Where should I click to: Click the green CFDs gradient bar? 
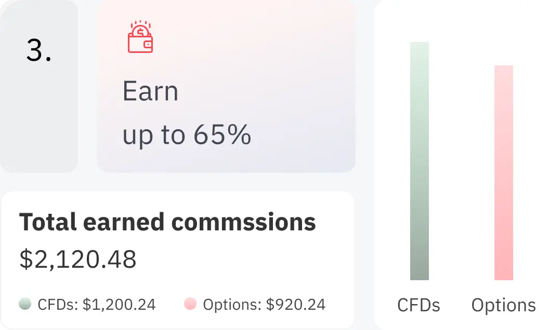point(420,161)
